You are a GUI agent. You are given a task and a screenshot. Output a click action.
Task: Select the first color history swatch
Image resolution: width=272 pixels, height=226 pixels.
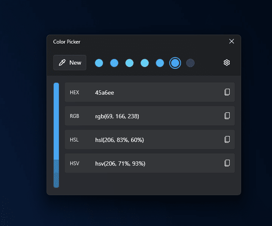click(x=99, y=63)
